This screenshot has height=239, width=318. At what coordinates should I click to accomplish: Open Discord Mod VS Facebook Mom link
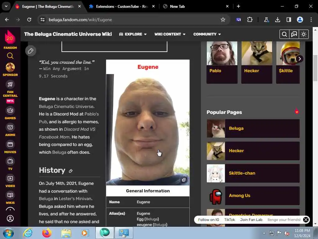point(67,133)
